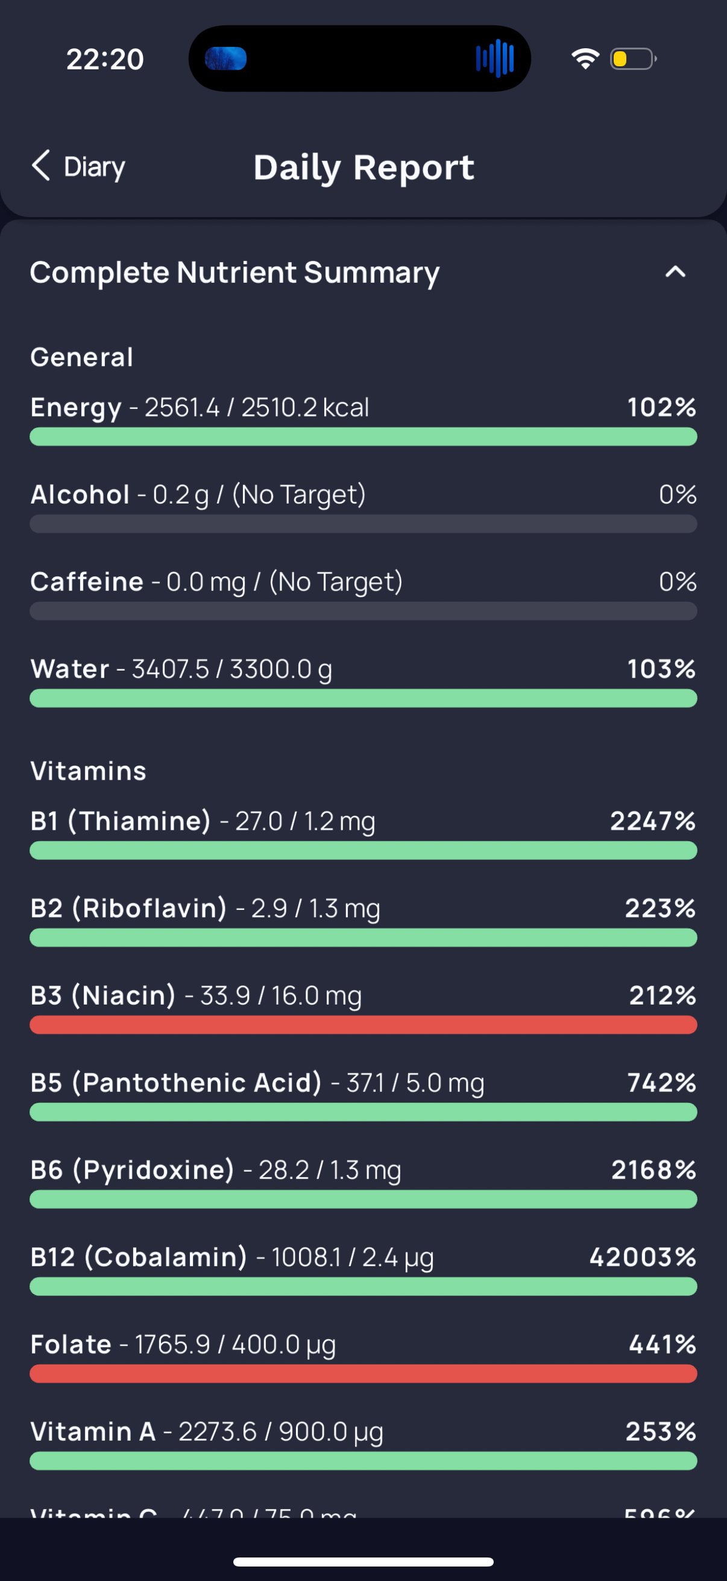This screenshot has width=727, height=1581.
Task: Tap the Complete Nutrient Summary heading
Action: (x=235, y=273)
